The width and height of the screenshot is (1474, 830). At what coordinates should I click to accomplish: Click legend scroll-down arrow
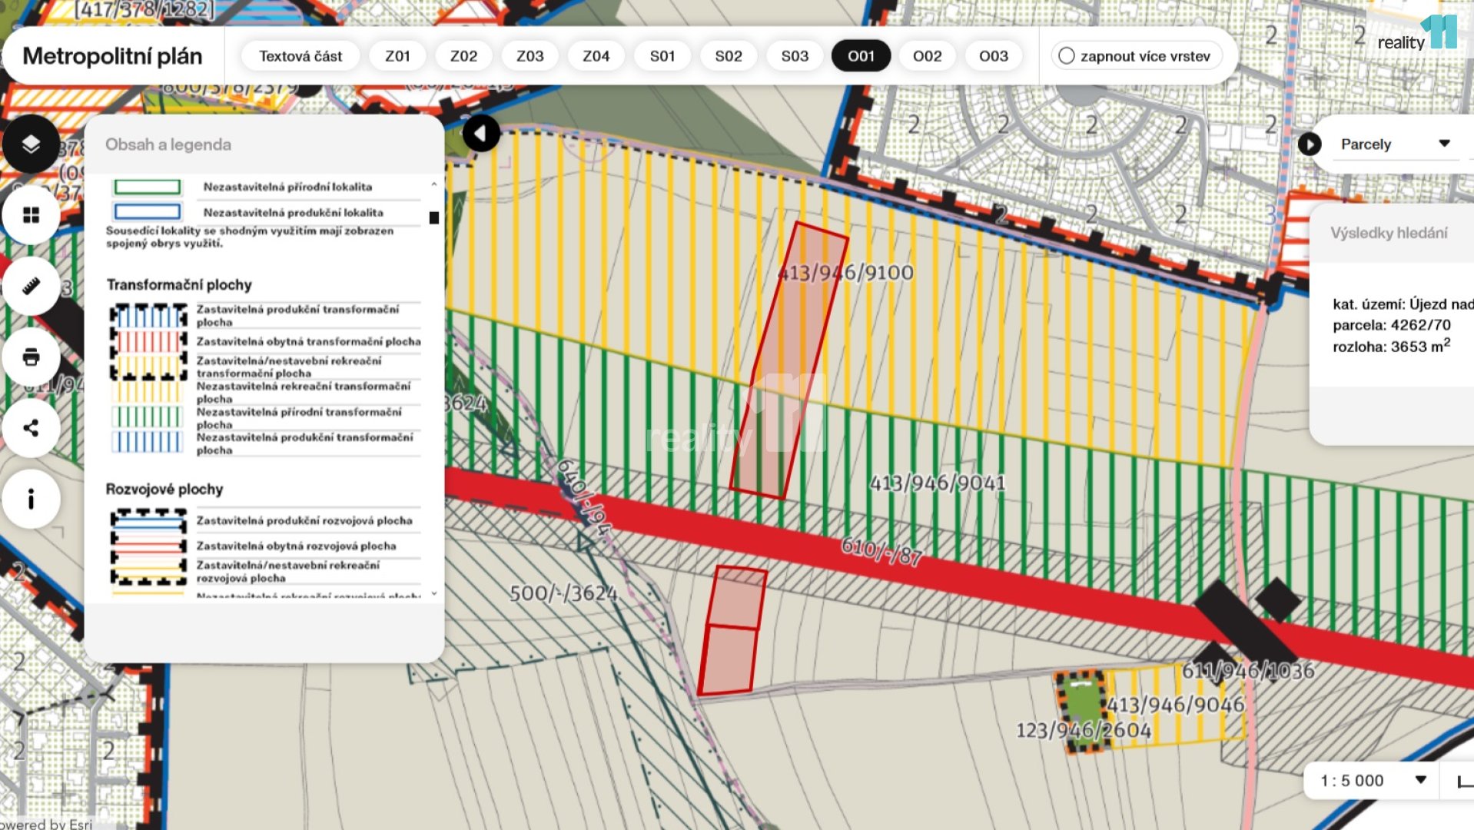click(434, 593)
